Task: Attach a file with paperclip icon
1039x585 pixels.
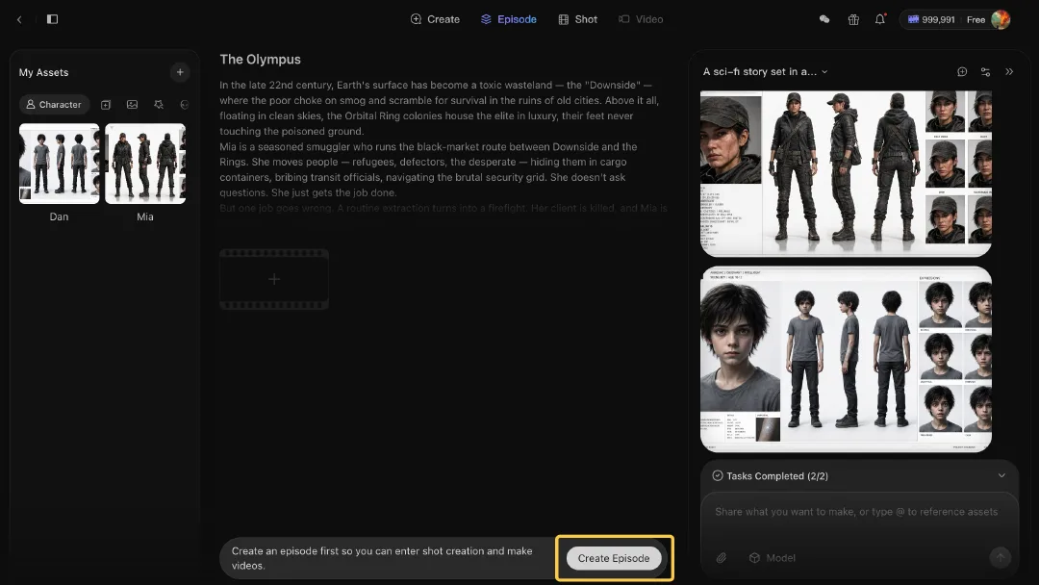Action: pyautogui.click(x=721, y=558)
